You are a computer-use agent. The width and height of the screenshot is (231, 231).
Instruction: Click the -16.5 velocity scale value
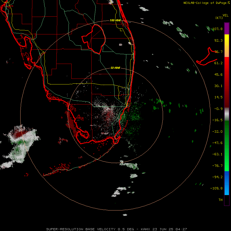(x=217, y=120)
